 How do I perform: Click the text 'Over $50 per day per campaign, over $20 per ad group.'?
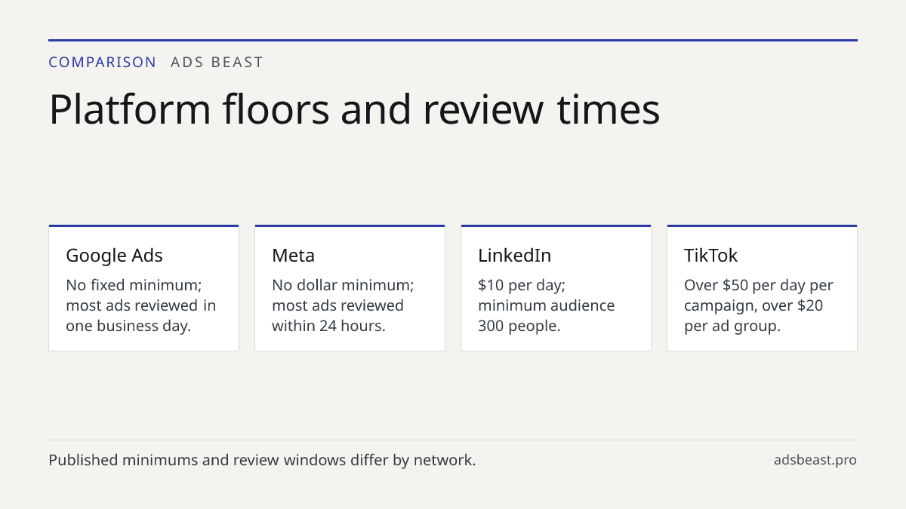click(759, 305)
